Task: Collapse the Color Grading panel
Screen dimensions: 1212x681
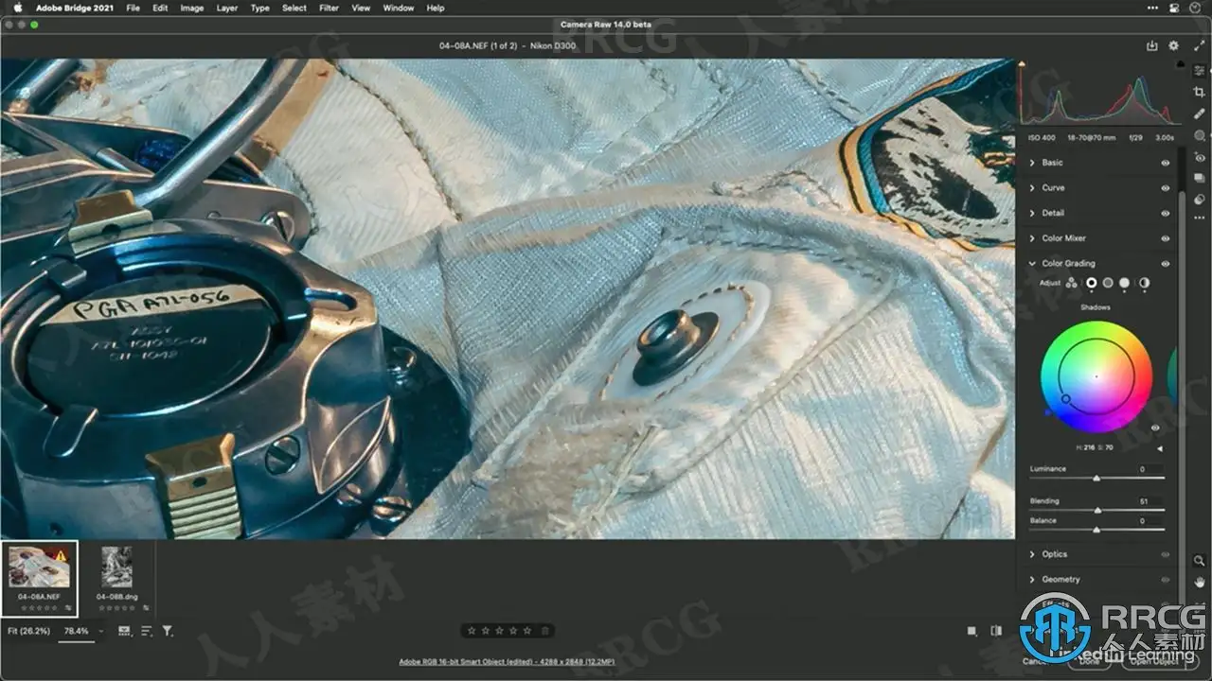Action: pyautogui.click(x=1032, y=264)
